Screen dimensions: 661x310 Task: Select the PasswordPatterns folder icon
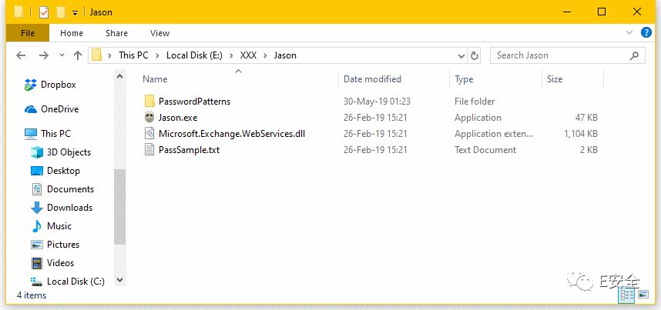[x=149, y=102]
